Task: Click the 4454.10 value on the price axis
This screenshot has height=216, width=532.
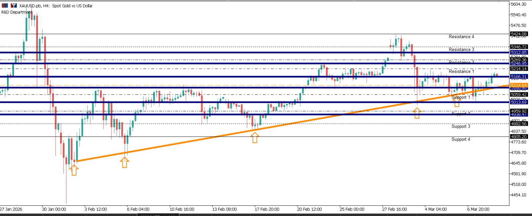Action: pyautogui.click(x=519, y=195)
